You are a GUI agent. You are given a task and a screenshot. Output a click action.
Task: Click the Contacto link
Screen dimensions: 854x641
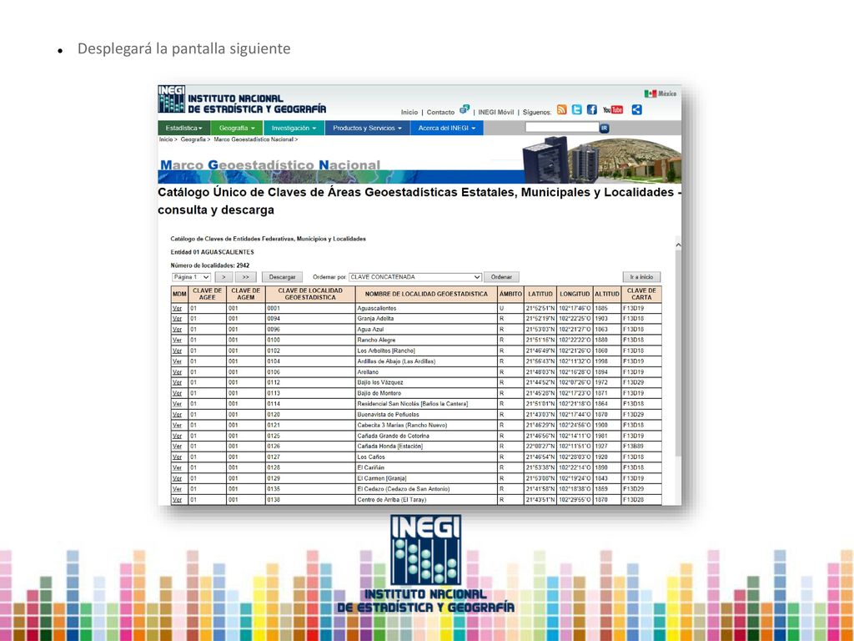[x=440, y=113]
